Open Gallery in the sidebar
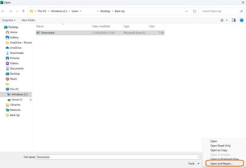 point(12,37)
